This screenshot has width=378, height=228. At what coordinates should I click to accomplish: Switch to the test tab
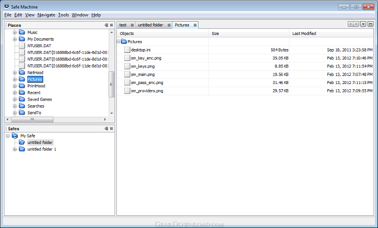[x=123, y=25]
